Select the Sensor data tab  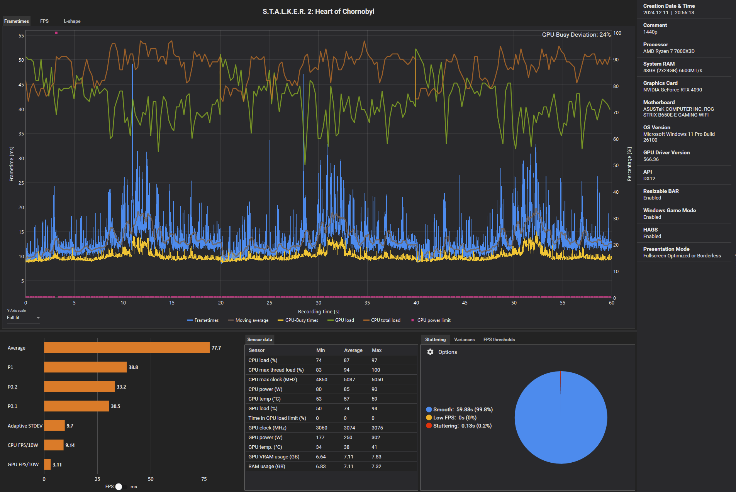pos(259,340)
